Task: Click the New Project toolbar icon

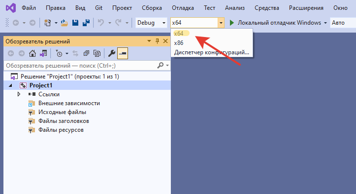Action: coord(47,23)
